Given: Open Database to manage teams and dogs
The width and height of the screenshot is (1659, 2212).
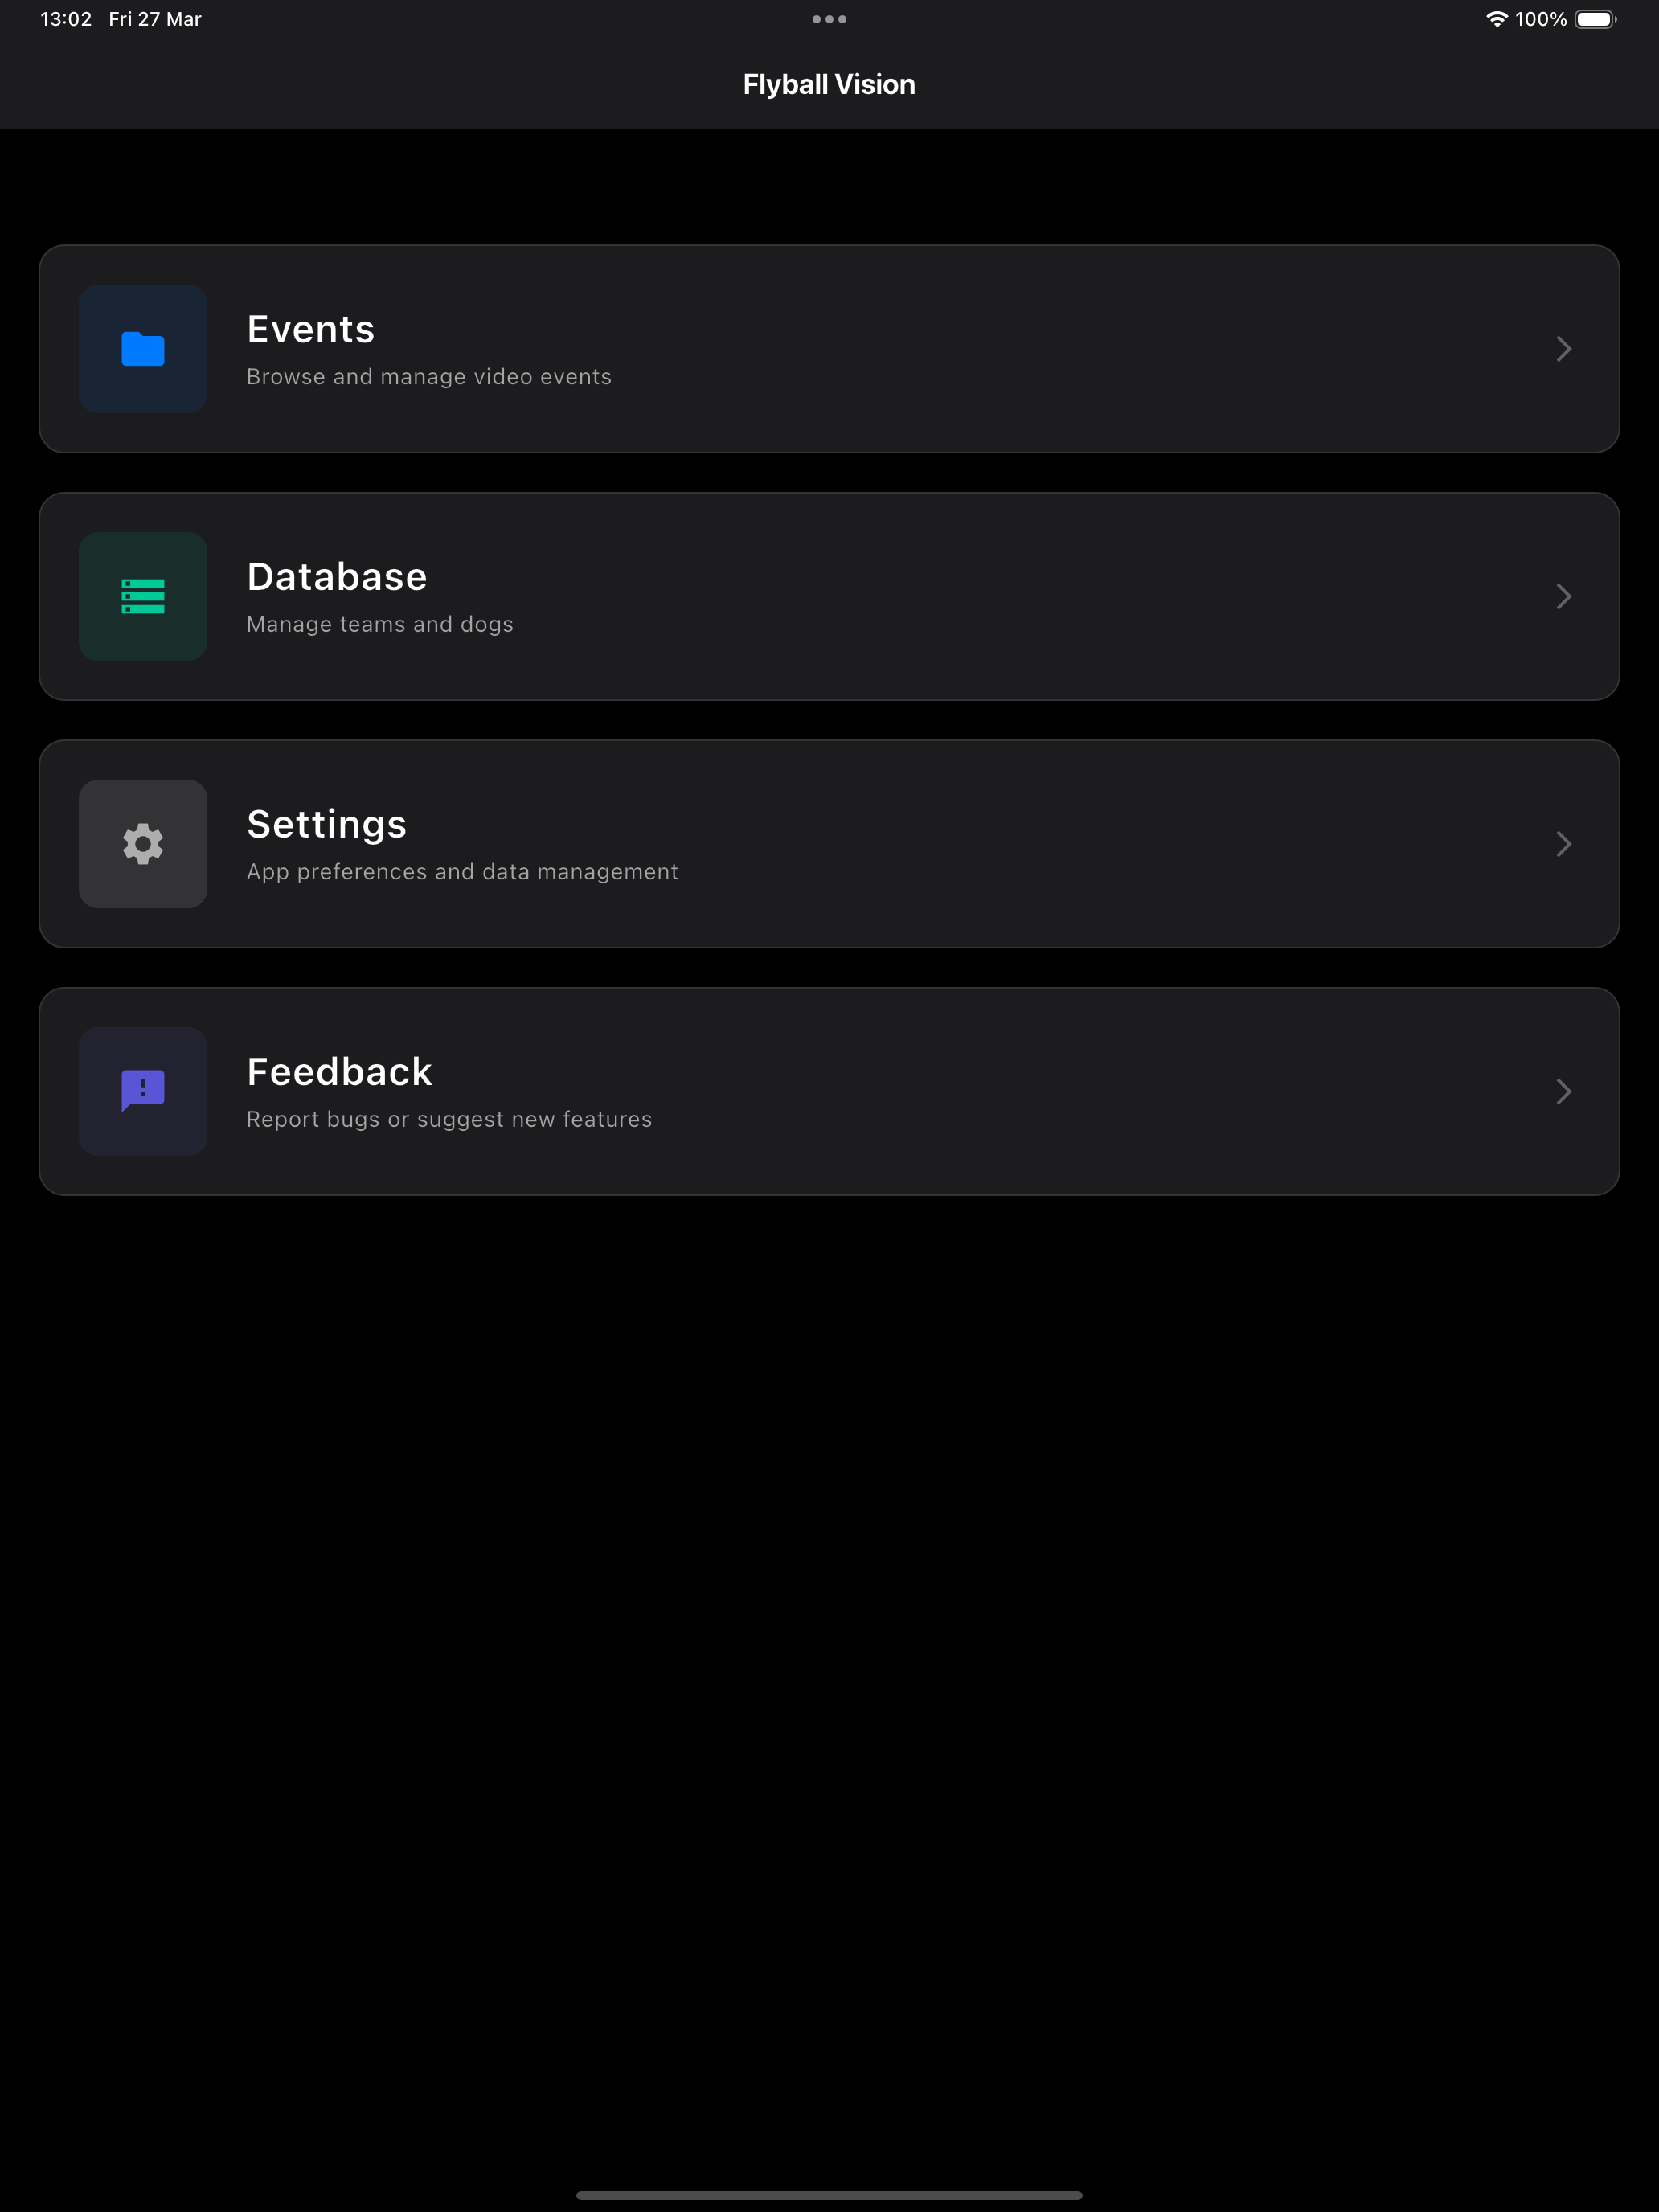Looking at the screenshot, I should point(829,596).
